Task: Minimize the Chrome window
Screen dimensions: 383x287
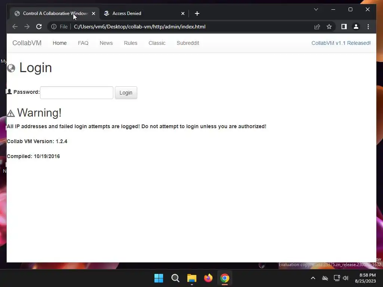Action: tap(333, 9)
